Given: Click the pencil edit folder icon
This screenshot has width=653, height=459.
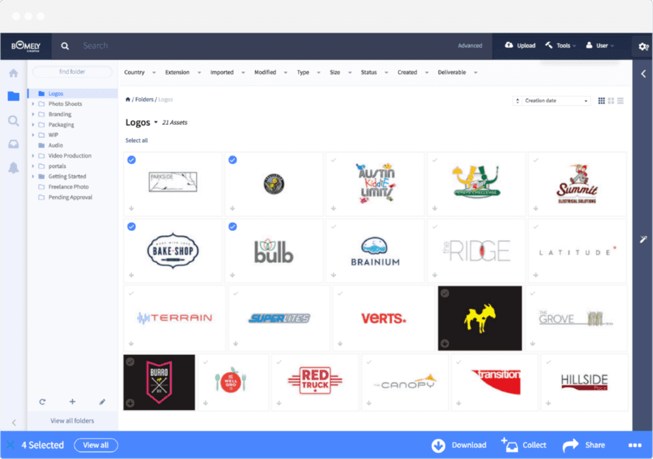Looking at the screenshot, I should [x=102, y=401].
